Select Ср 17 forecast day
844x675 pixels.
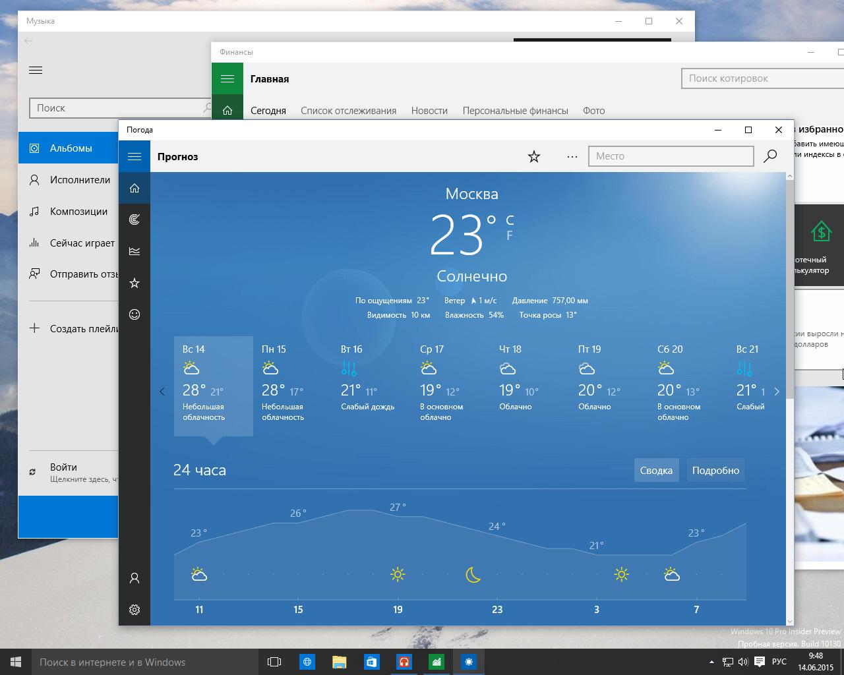click(451, 386)
